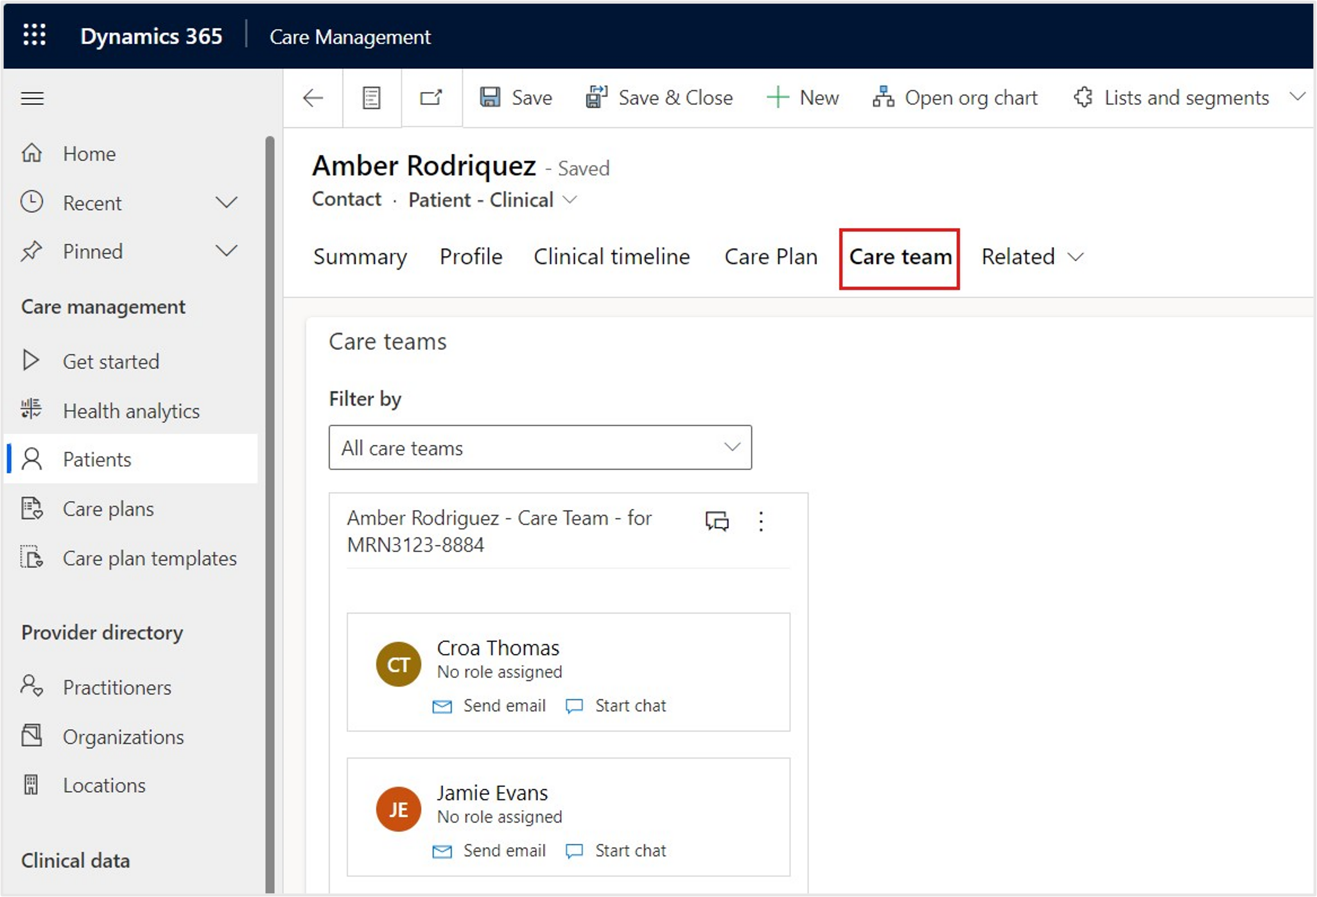Click the green plus New icon
Viewport: 1317px width, 897px height.
(778, 97)
